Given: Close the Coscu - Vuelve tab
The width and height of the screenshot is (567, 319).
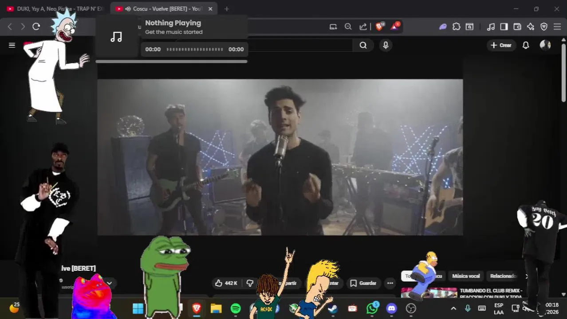Looking at the screenshot, I should pos(210,9).
